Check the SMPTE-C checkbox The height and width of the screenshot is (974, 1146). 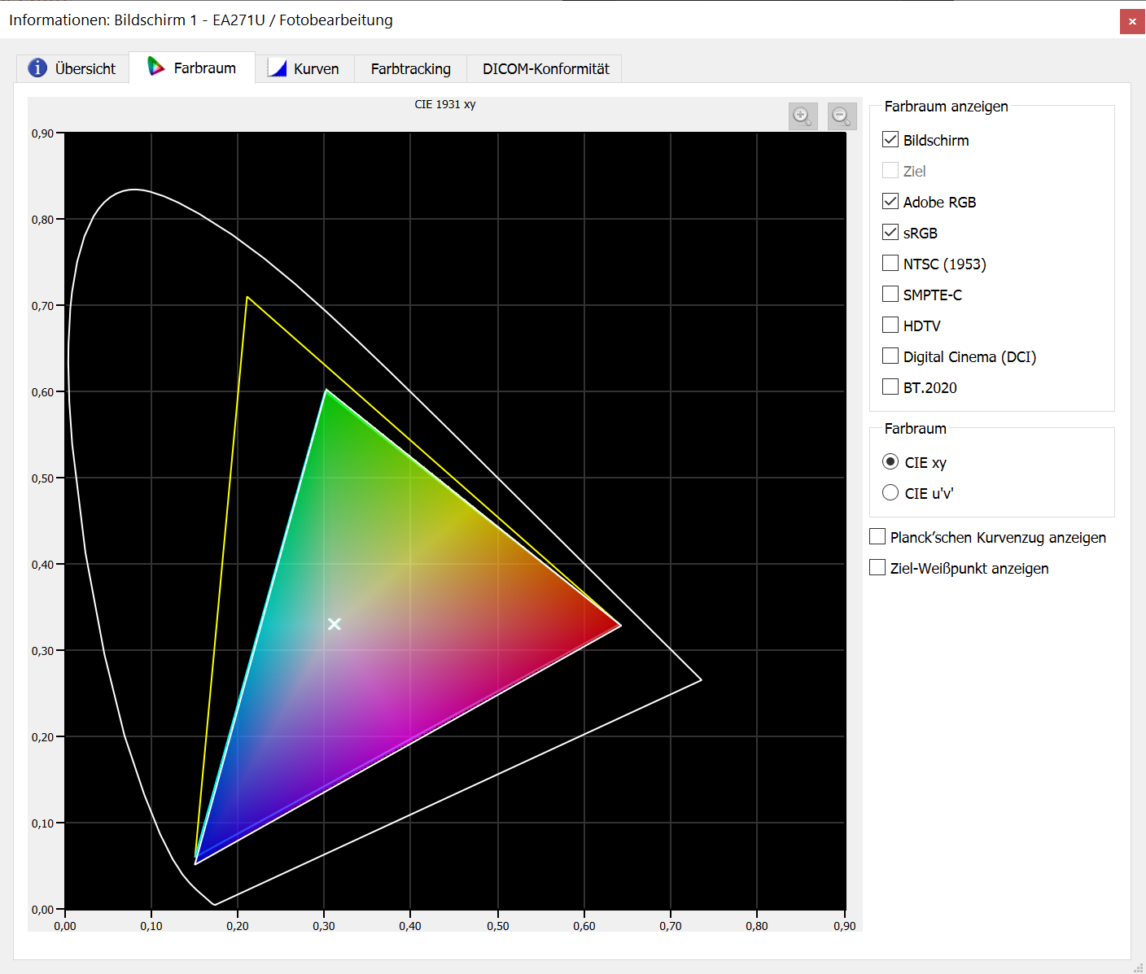890,295
